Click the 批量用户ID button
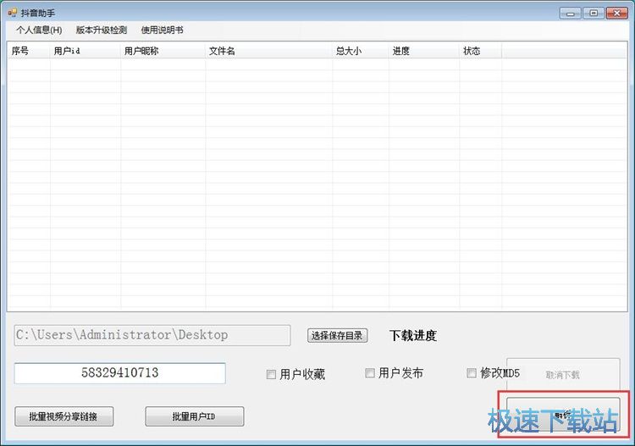Image resolution: width=635 pixels, height=446 pixels. click(195, 416)
